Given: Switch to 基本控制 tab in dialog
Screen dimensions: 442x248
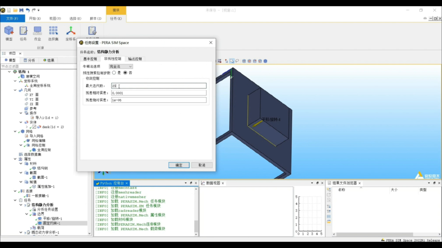Looking at the screenshot, I should point(90,59).
